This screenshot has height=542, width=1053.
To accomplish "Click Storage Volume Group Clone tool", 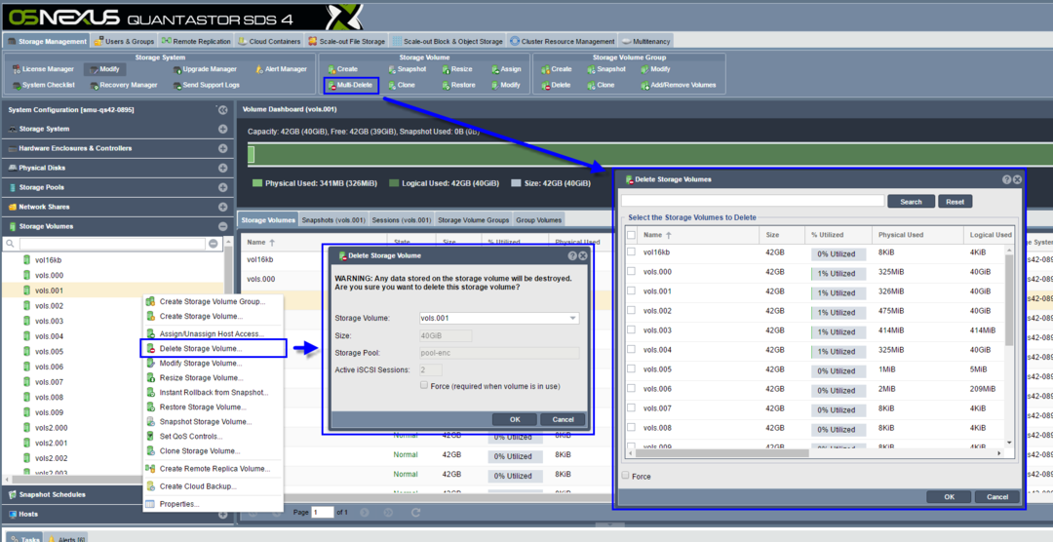I will coord(601,85).
